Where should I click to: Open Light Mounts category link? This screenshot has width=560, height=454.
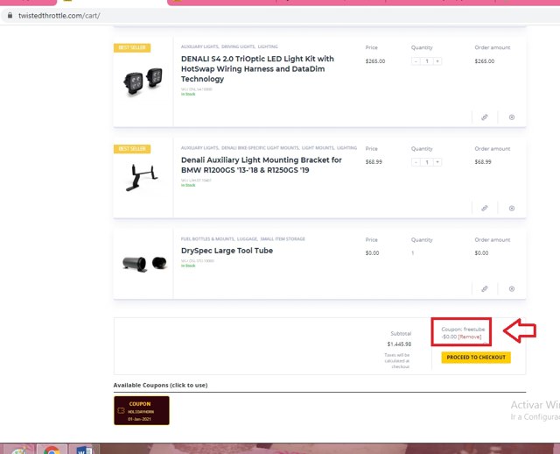318,148
